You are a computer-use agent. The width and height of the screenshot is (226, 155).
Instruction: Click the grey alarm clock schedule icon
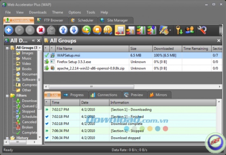pos(51,30)
